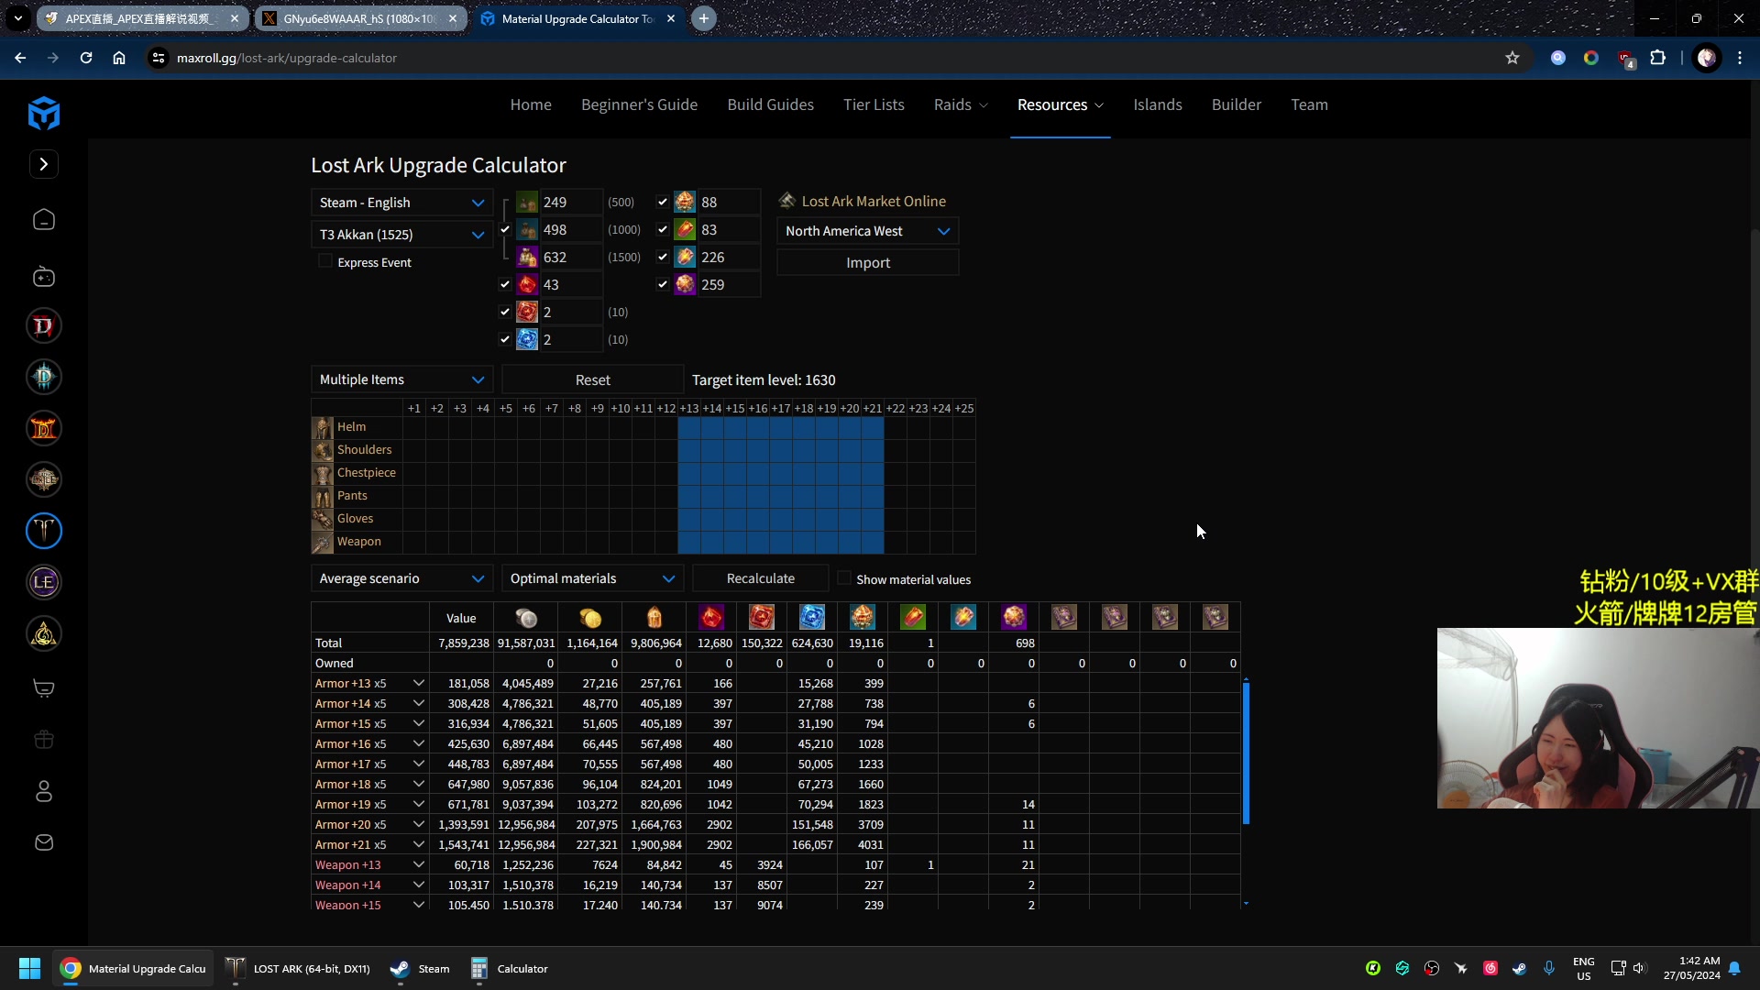The height and width of the screenshot is (990, 1760).
Task: Uncheck the 498 material quantity checkbox
Action: click(505, 228)
